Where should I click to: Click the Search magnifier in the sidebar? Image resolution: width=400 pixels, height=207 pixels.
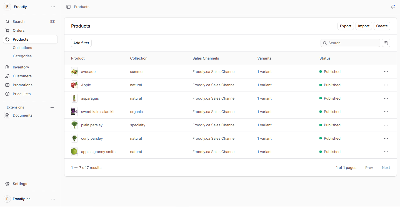tap(7, 21)
